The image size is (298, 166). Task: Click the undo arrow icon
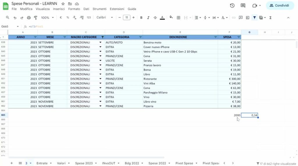click(15, 18)
